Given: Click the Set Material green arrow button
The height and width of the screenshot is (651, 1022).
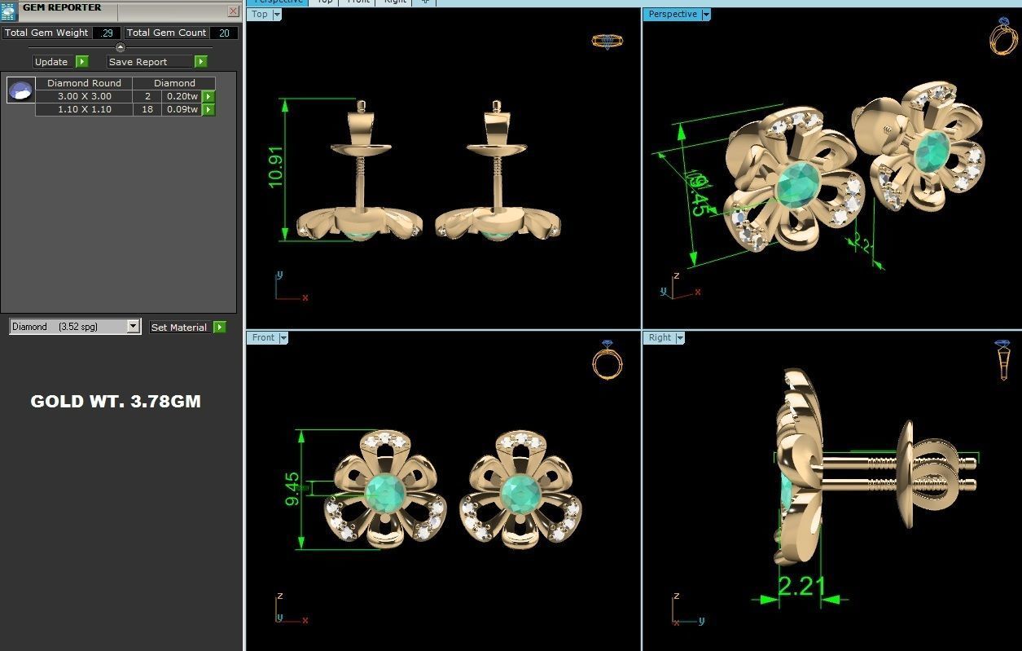Looking at the screenshot, I should (220, 327).
